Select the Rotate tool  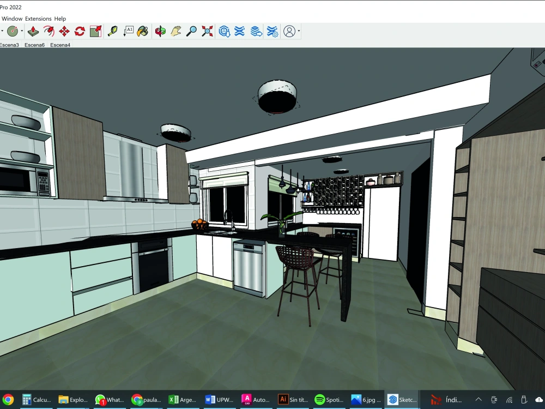tap(79, 31)
